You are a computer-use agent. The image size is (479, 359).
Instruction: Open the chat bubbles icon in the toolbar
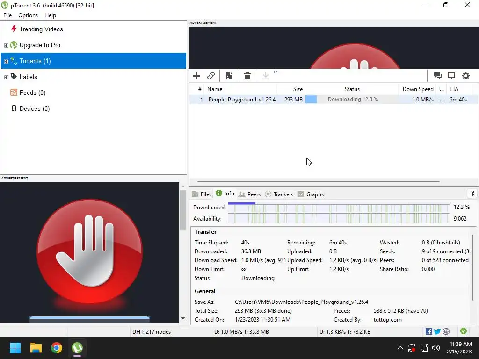[x=437, y=76]
